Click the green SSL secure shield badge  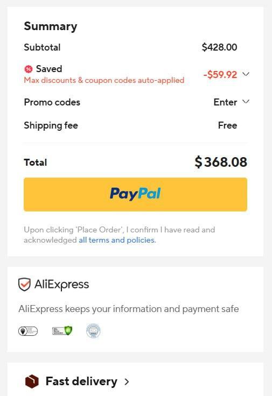click(62, 330)
